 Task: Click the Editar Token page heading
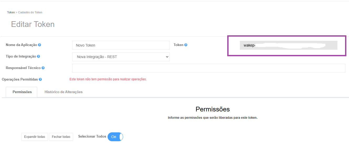[33, 24]
